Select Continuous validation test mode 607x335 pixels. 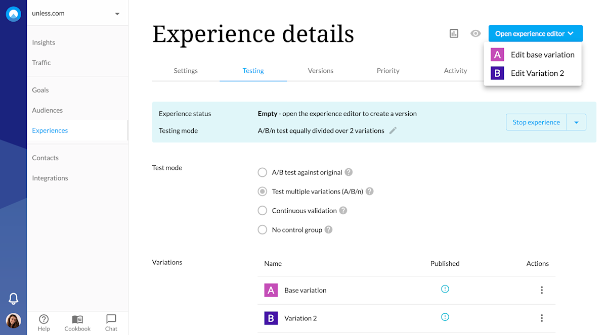(263, 211)
